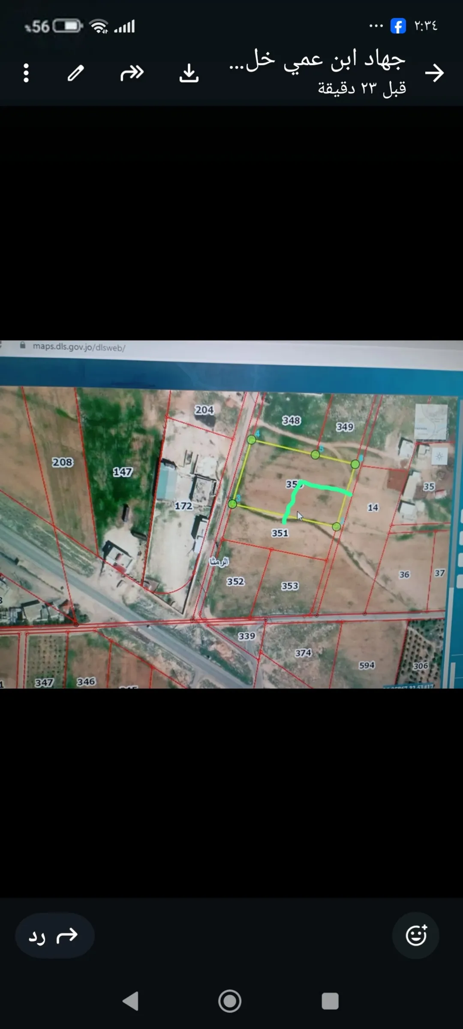Tap the رد reply button
This screenshot has width=463, height=1029.
point(55,935)
